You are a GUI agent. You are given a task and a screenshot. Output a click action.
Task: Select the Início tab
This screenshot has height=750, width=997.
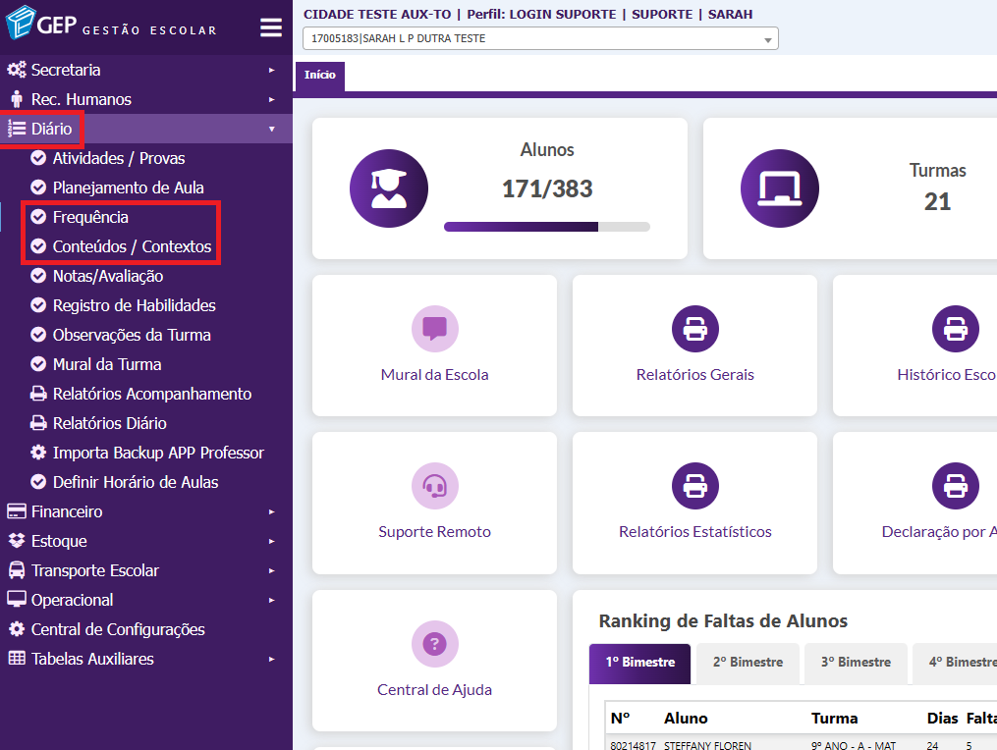coord(319,76)
